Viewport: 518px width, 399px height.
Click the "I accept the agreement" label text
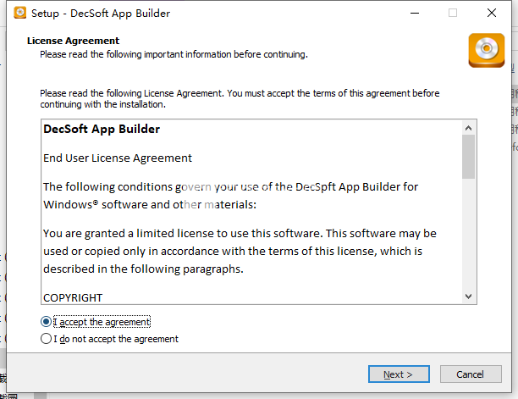(x=102, y=322)
